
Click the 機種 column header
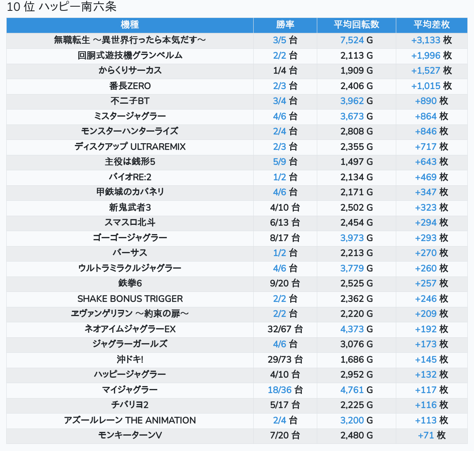130,25
